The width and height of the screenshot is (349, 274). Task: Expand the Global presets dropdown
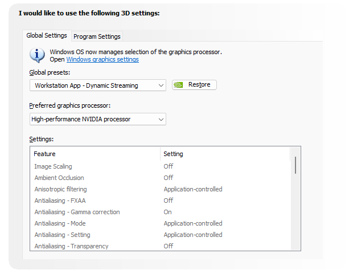(x=98, y=85)
